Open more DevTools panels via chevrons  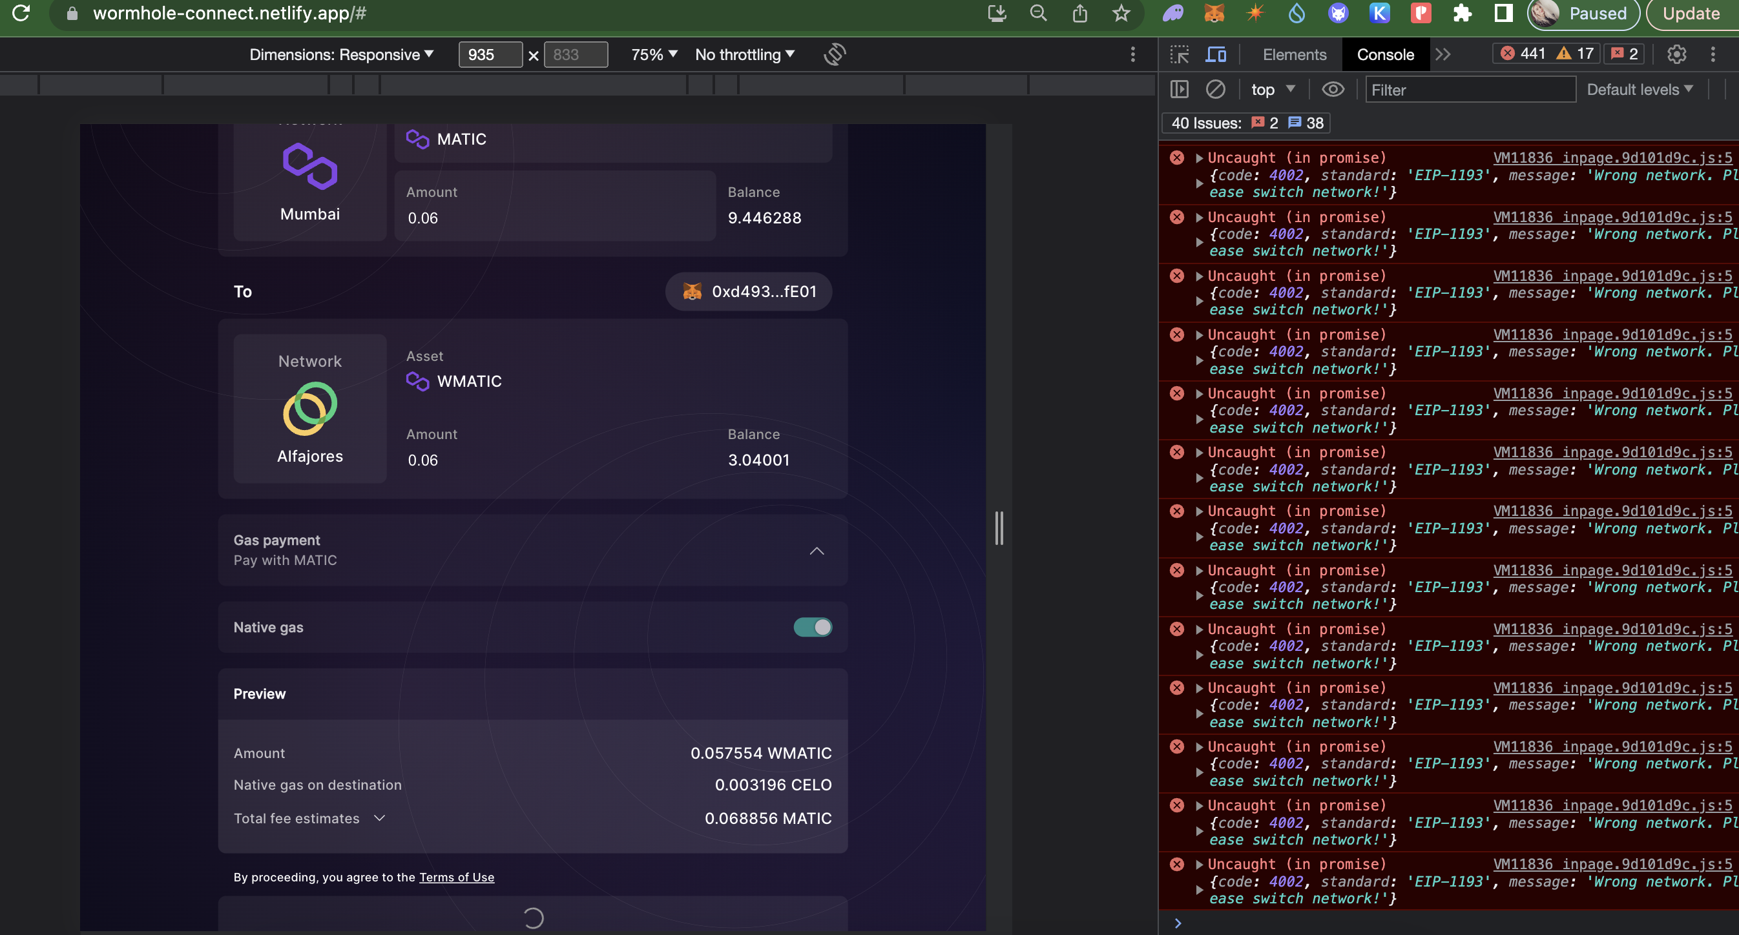[x=1444, y=55]
